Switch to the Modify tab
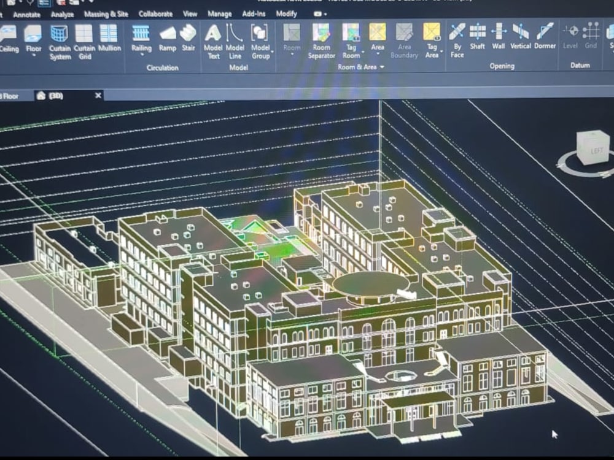614x460 pixels. (286, 13)
